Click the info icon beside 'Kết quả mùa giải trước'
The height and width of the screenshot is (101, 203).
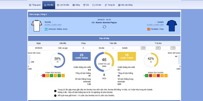[55, 96]
